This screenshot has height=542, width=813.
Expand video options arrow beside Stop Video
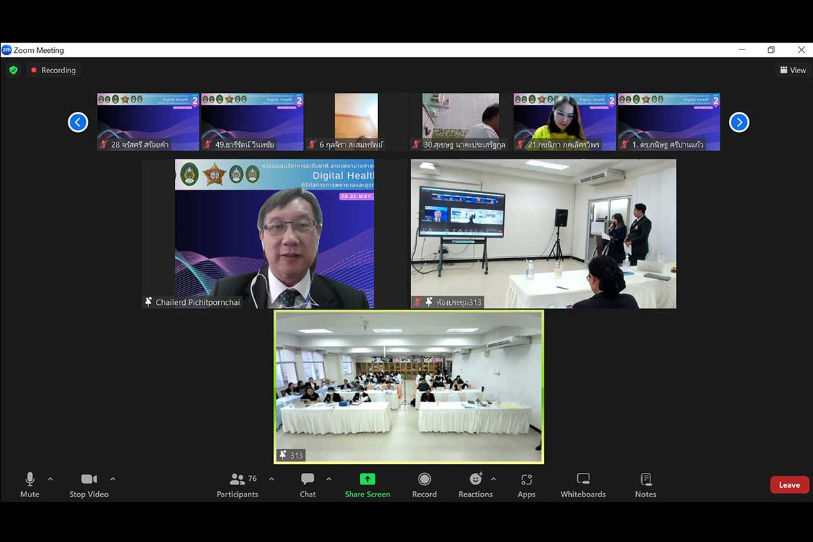coord(112,479)
